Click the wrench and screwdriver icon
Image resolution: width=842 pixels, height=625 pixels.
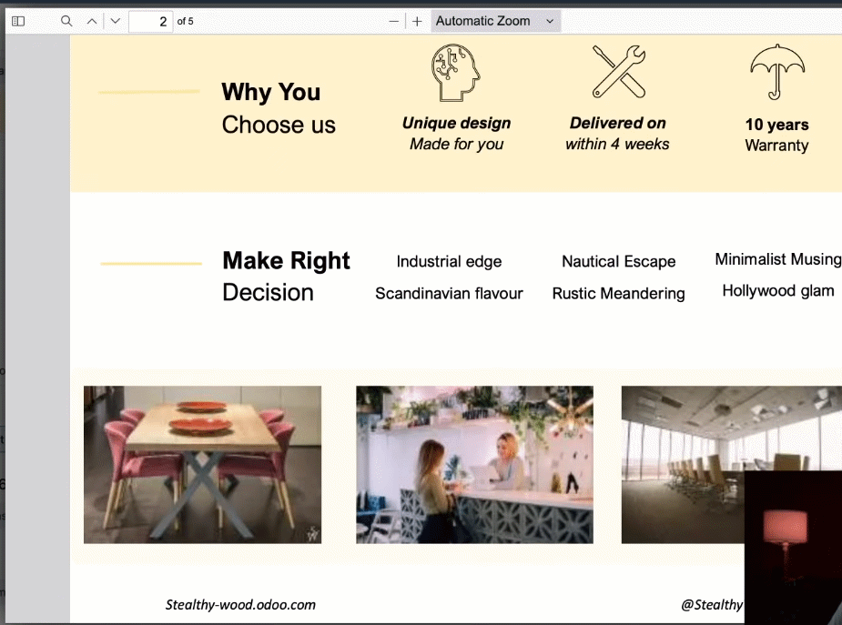(619, 72)
